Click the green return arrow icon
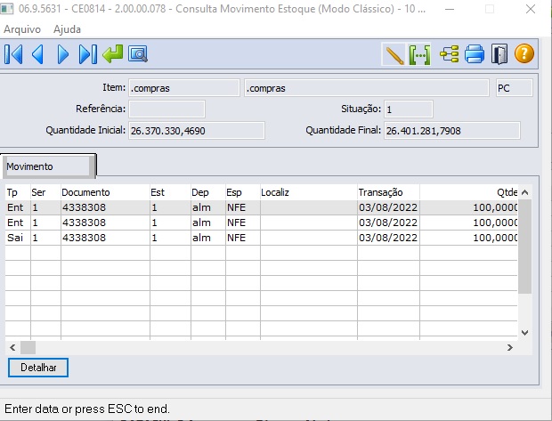Viewport: 552px width, 421px height. [x=113, y=54]
